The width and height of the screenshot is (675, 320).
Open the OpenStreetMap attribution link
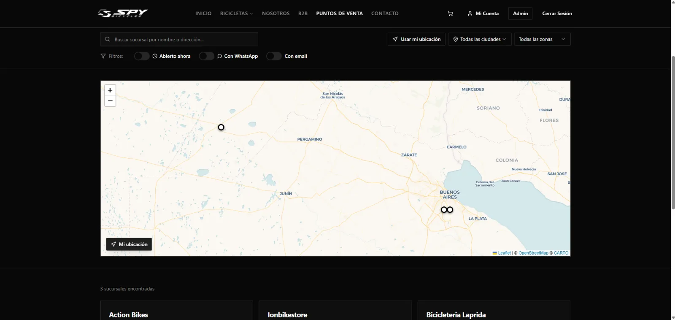click(x=533, y=253)
